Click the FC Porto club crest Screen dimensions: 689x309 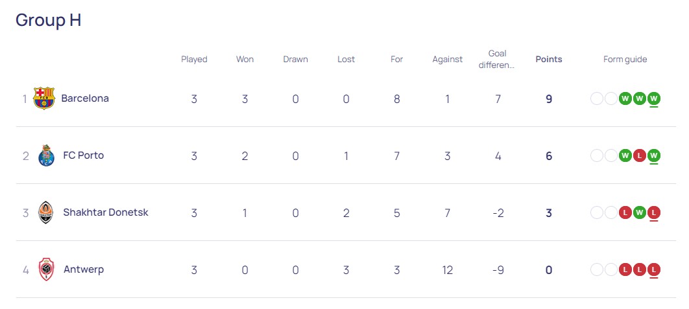click(46, 155)
